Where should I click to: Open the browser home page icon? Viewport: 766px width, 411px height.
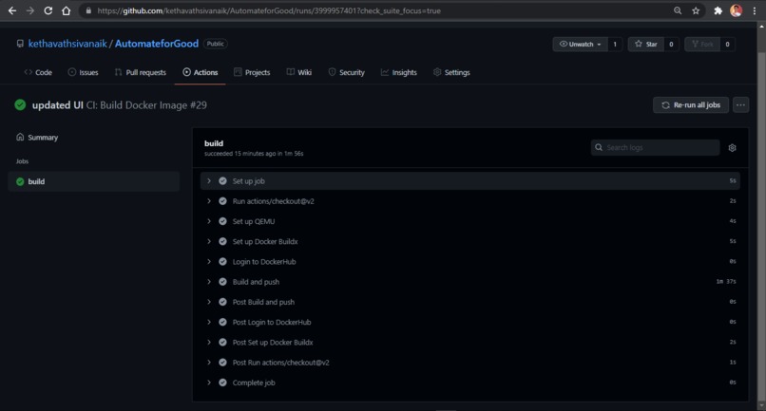66,10
